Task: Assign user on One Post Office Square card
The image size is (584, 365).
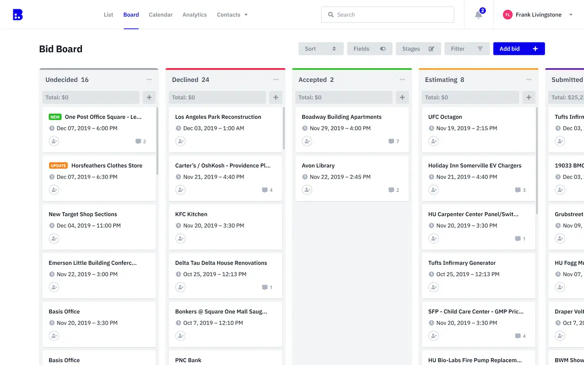Action: pyautogui.click(x=54, y=141)
